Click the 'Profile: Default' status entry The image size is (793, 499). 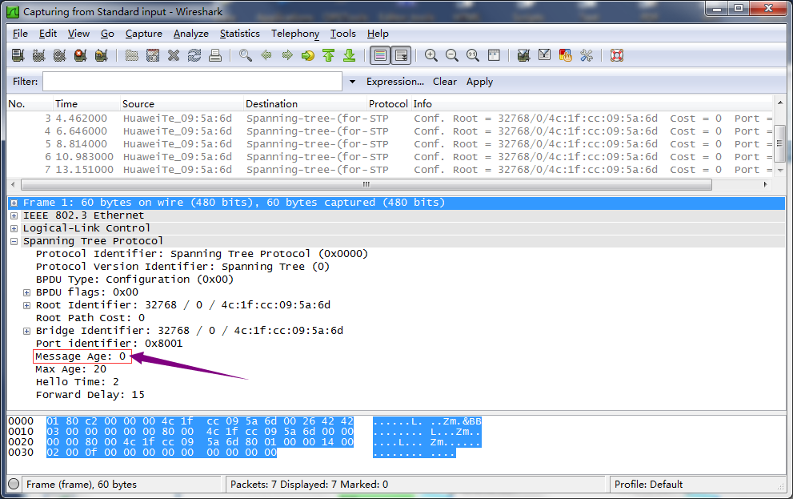point(648,485)
